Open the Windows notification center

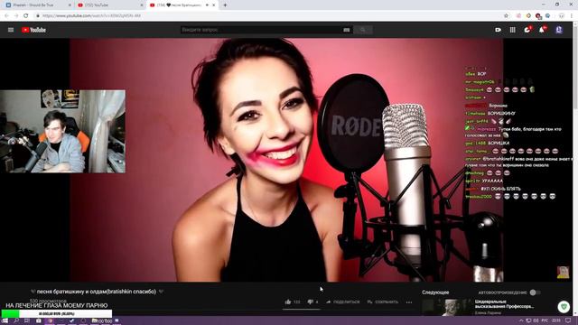coord(568,320)
